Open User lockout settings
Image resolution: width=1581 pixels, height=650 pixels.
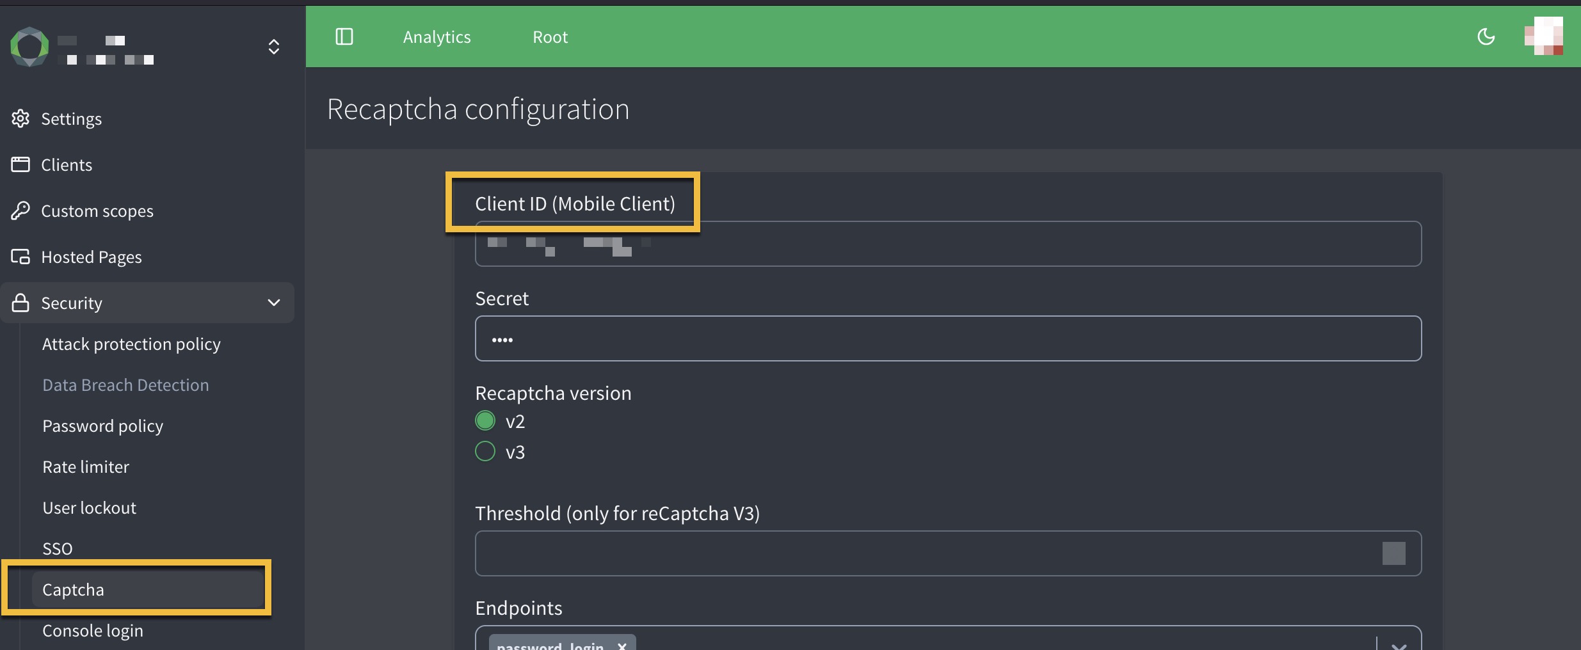click(x=89, y=508)
